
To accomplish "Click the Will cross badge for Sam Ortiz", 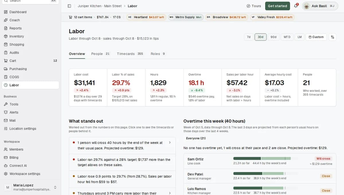I will point(323,159).
